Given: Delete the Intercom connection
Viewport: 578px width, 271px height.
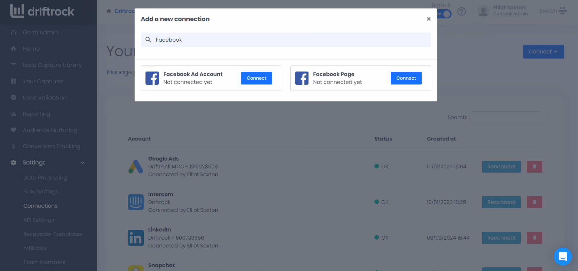Looking at the screenshot, I should [534, 202].
